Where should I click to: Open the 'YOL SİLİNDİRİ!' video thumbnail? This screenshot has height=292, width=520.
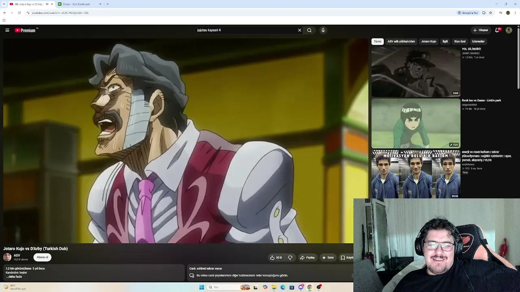(416, 72)
